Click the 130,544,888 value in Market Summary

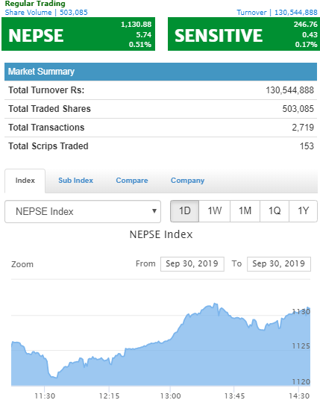pos(290,90)
